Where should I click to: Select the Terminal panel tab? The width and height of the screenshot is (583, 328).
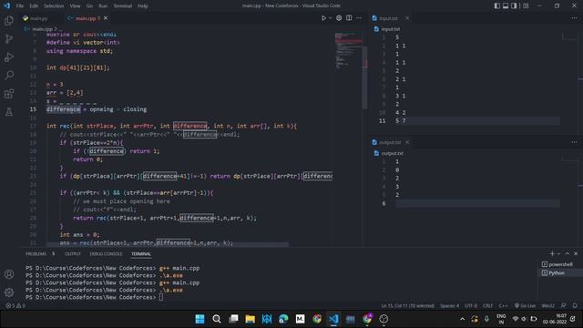pos(141,253)
